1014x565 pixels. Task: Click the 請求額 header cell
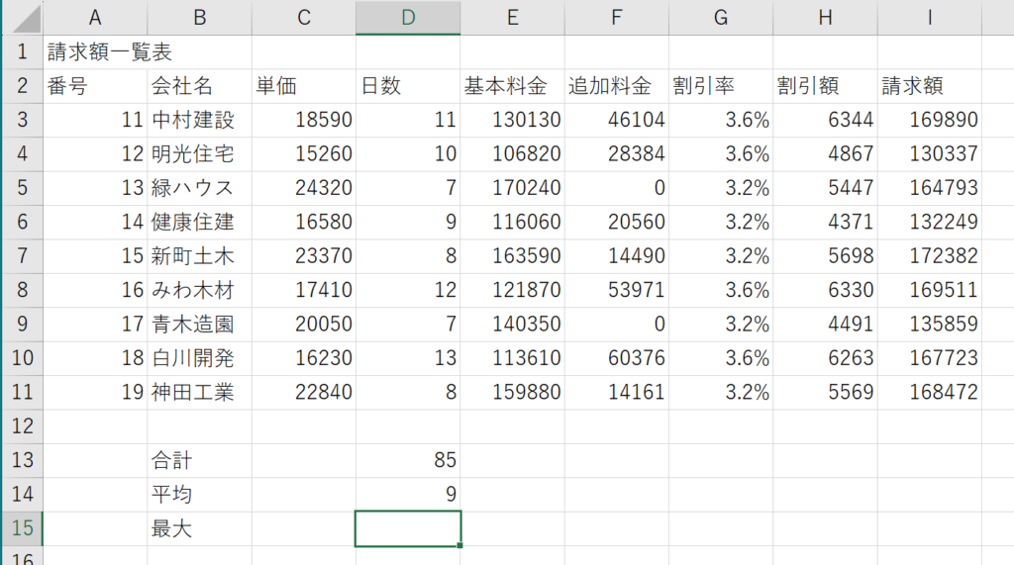click(929, 86)
